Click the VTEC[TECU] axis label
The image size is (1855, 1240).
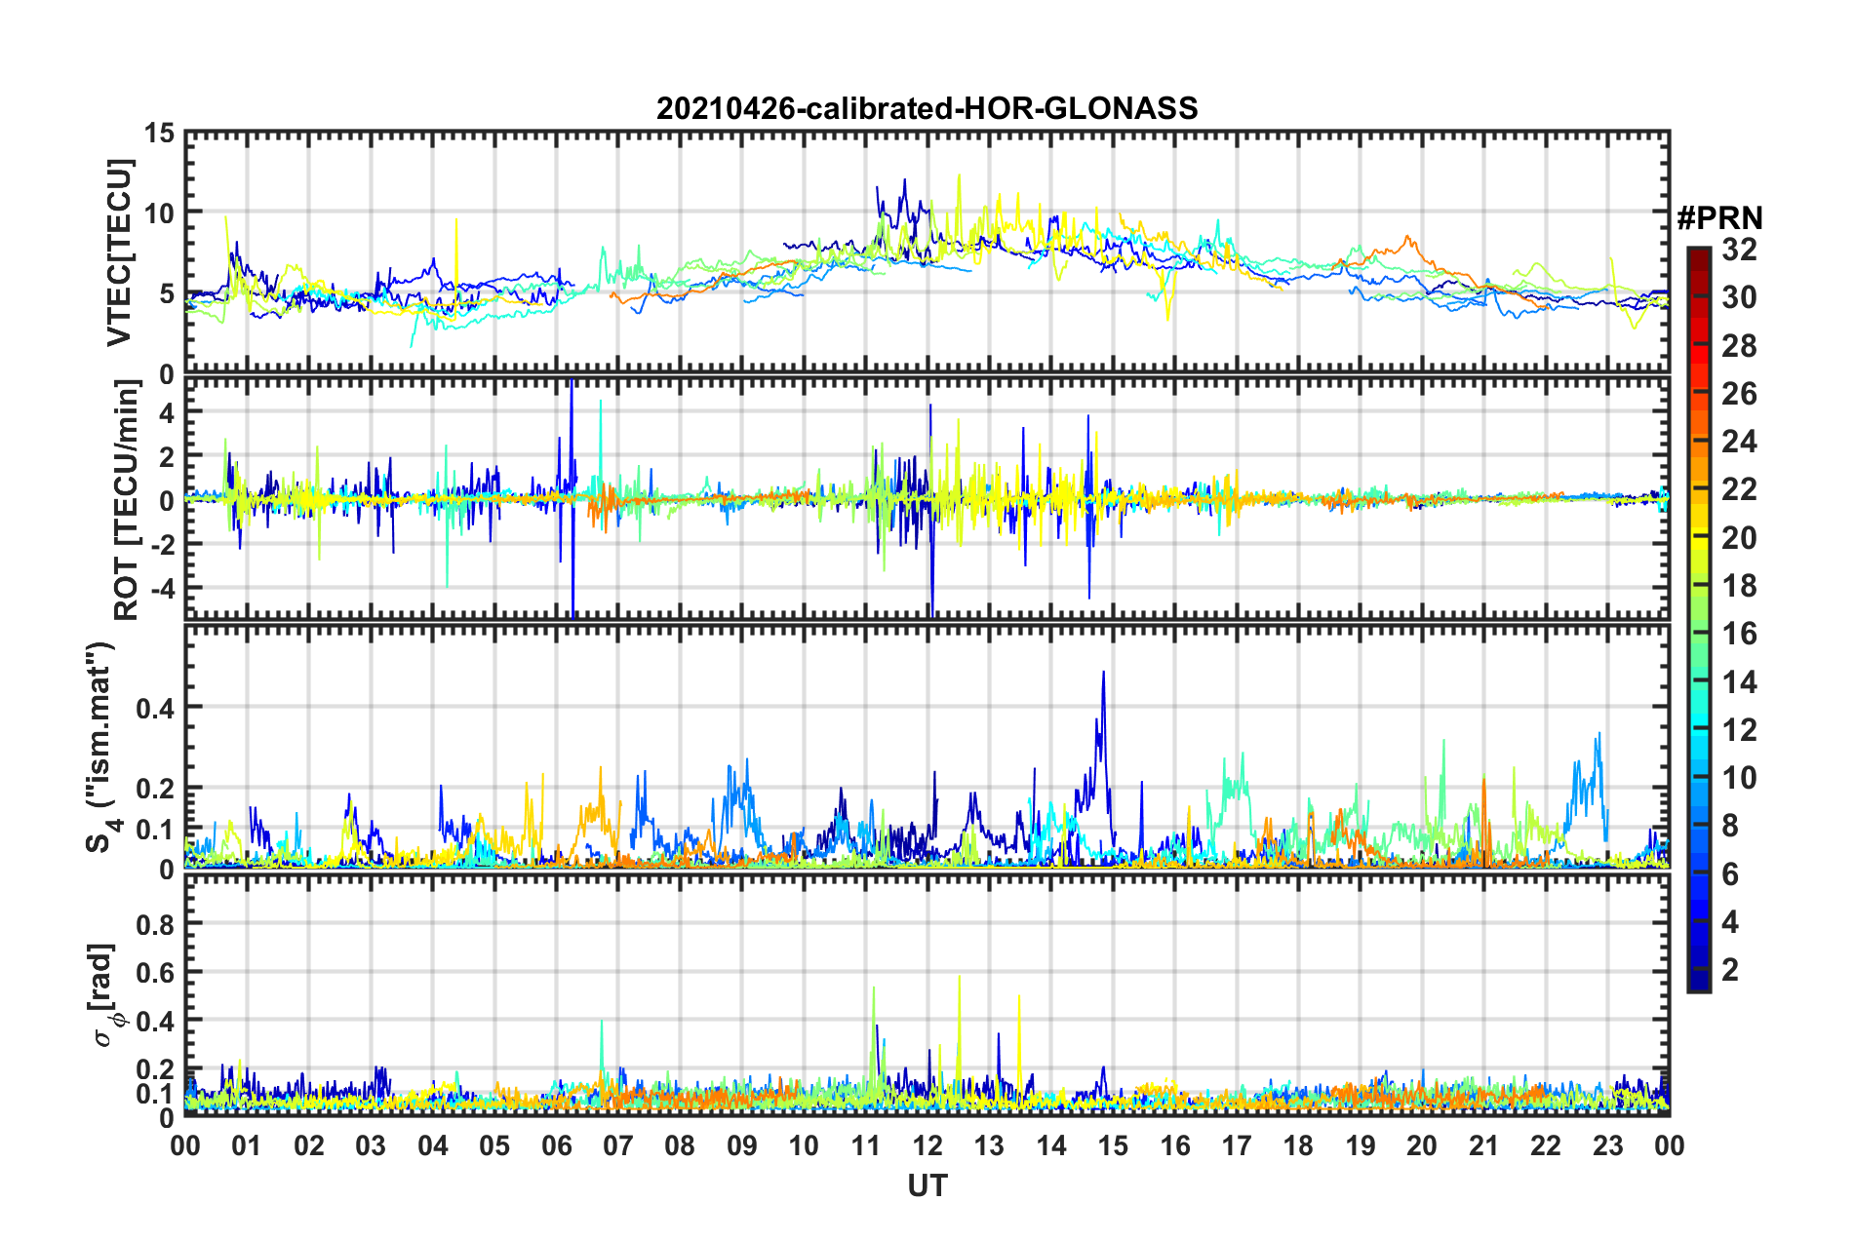[119, 253]
